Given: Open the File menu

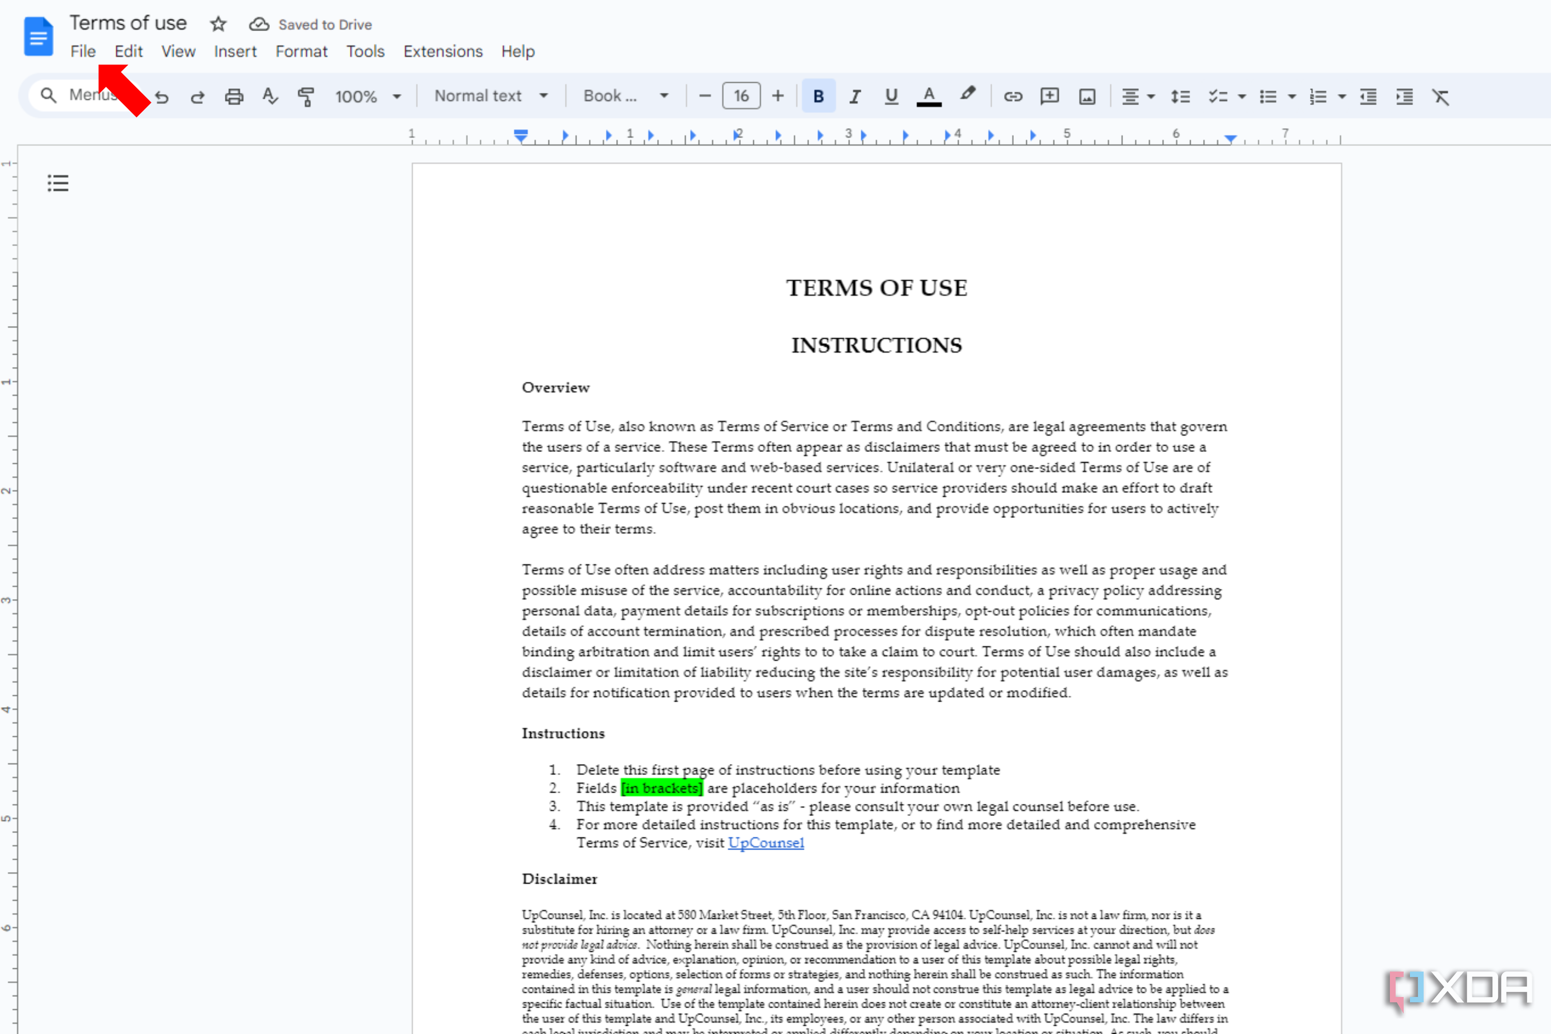Looking at the screenshot, I should click(83, 51).
